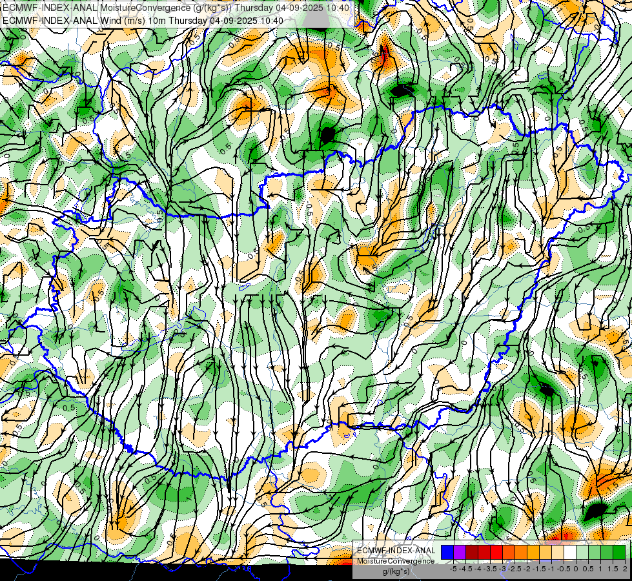Click the -2.5 value on legend scale
Image resolution: width=632 pixels, height=581 pixels.
(515, 569)
